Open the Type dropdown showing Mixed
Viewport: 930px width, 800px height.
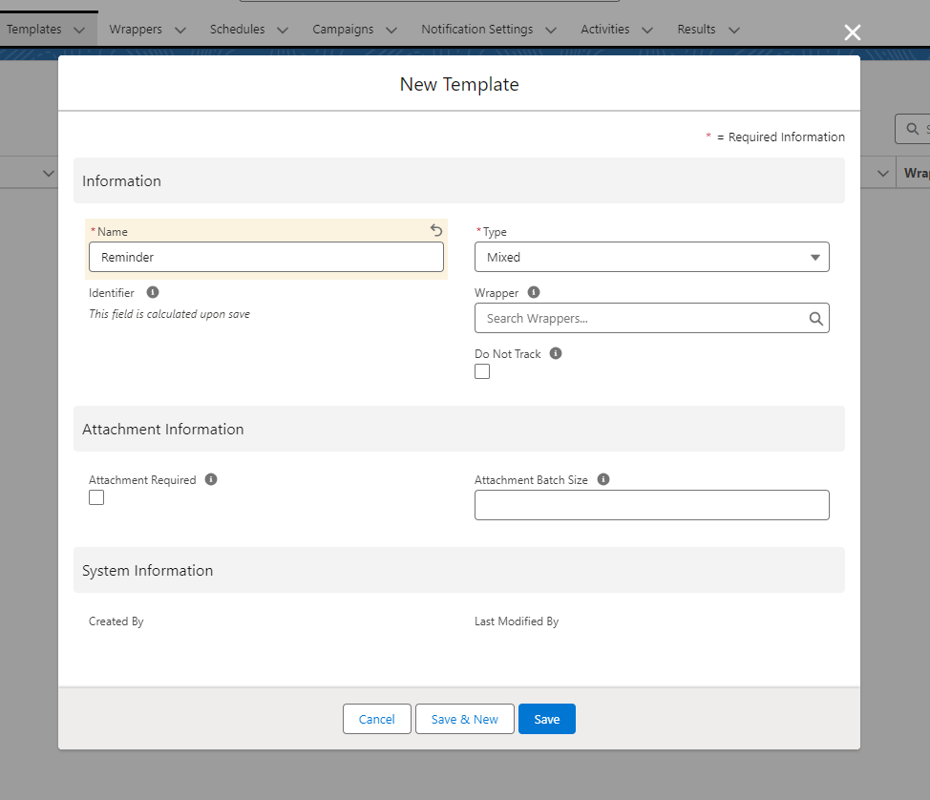tap(651, 257)
